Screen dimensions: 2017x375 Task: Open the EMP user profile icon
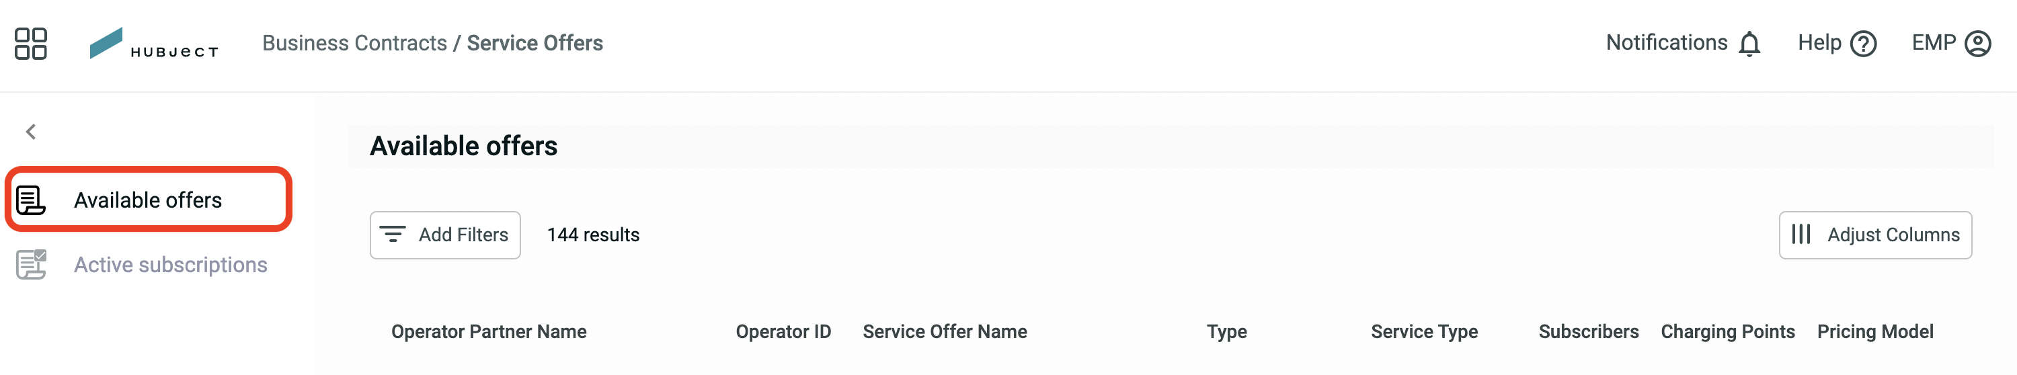pos(1978,44)
